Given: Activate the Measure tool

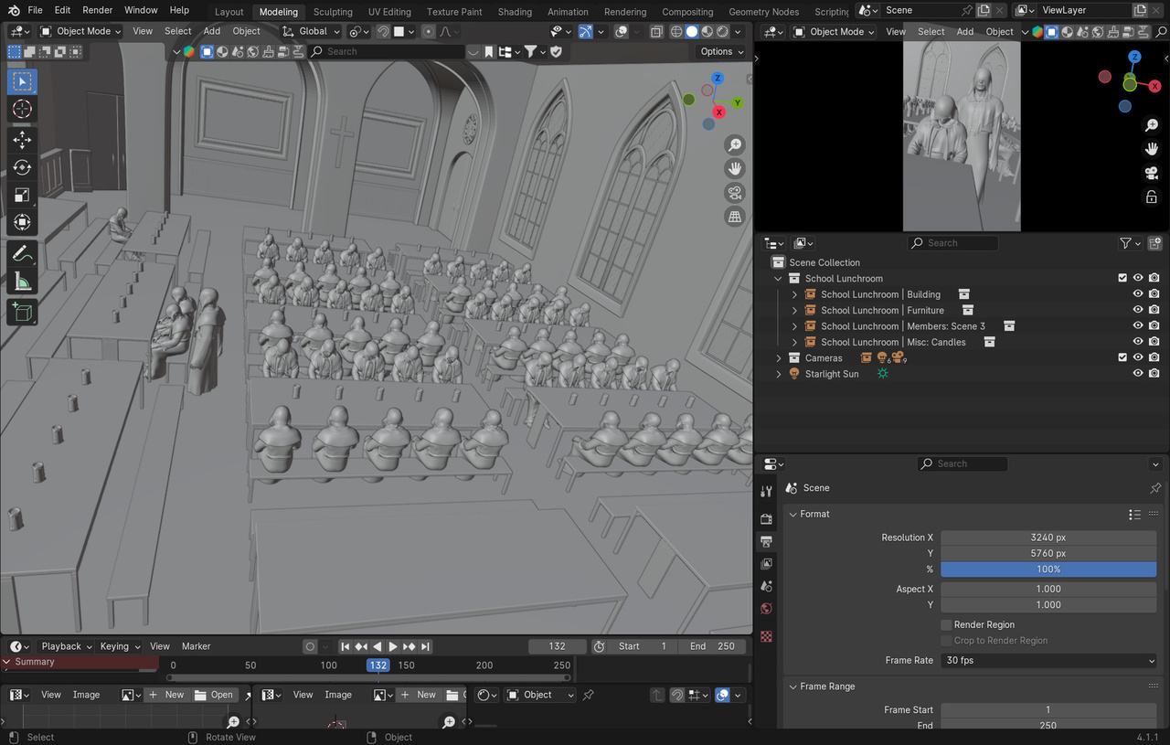Looking at the screenshot, I should [23, 282].
